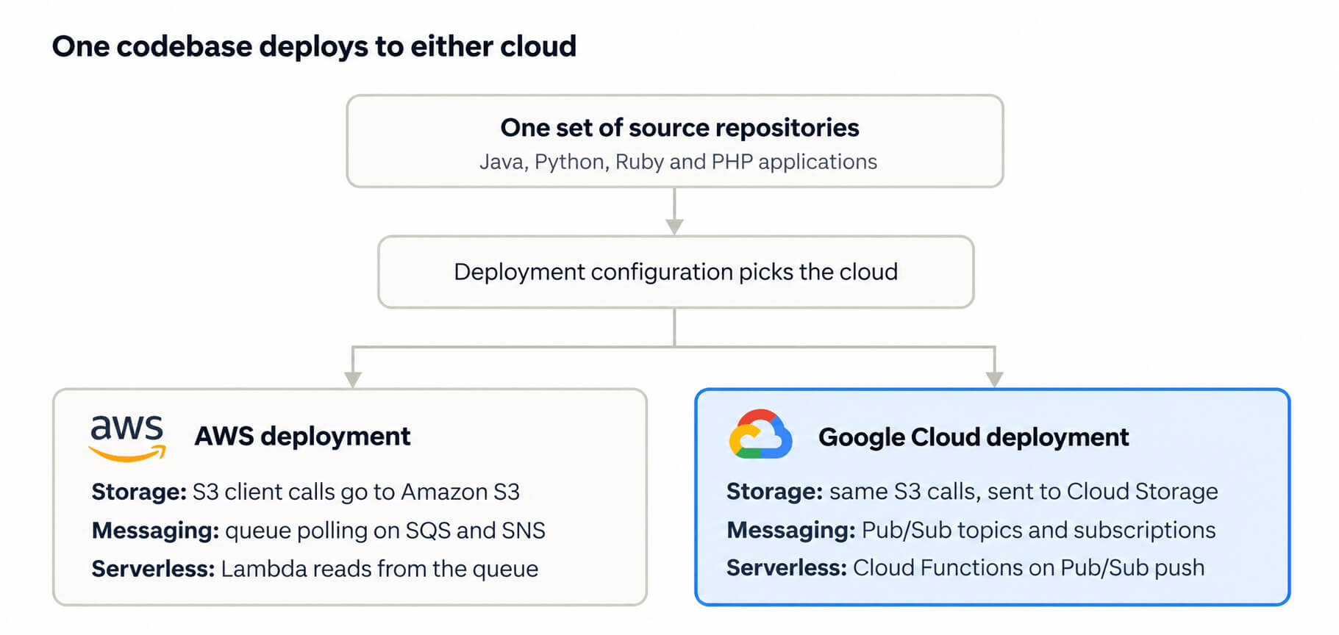The height and width of the screenshot is (635, 1339).
Task: Click the AWS logo icon
Action: click(x=127, y=438)
